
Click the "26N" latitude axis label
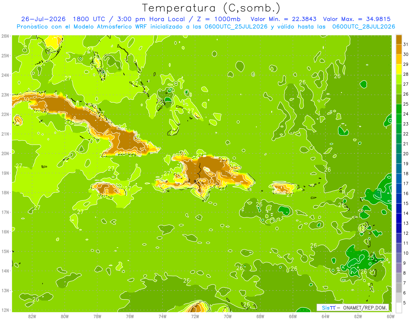point(5,36)
